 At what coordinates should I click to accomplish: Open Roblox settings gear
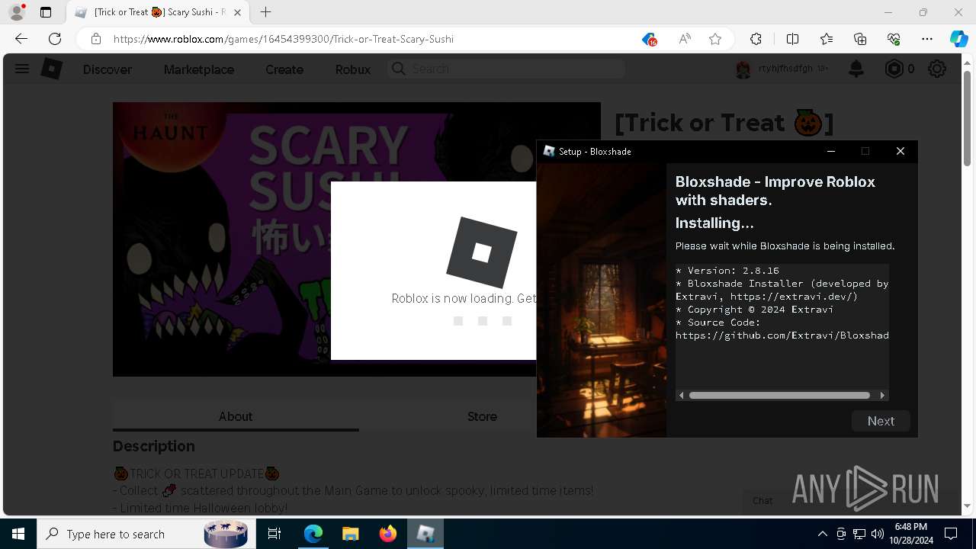coord(937,69)
